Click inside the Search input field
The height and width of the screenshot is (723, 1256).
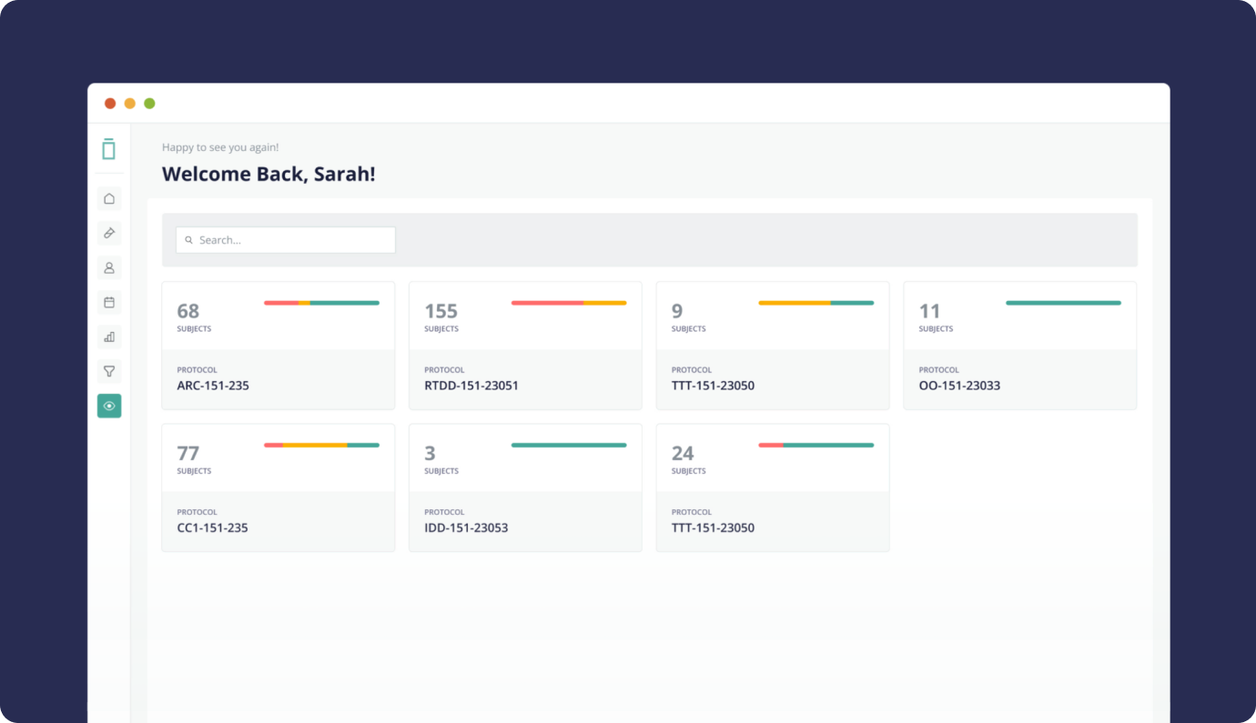(x=291, y=240)
